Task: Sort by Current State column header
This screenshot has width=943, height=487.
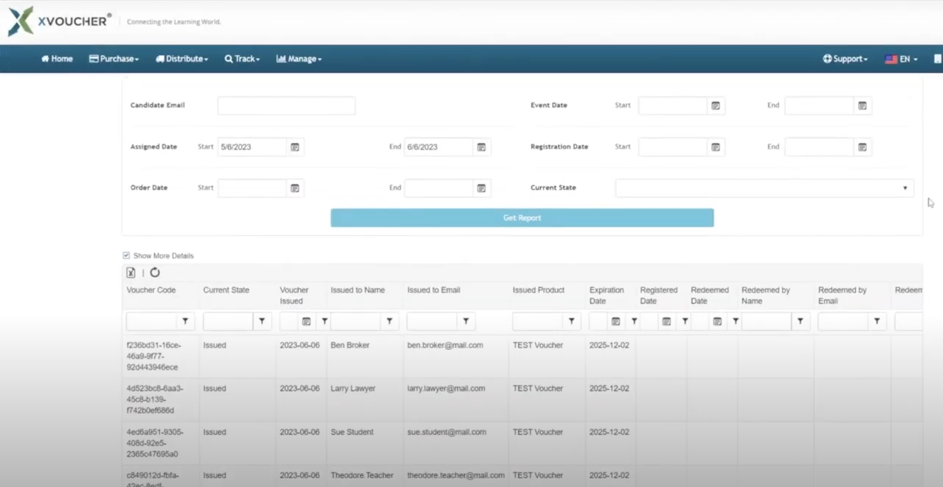Action: point(227,290)
